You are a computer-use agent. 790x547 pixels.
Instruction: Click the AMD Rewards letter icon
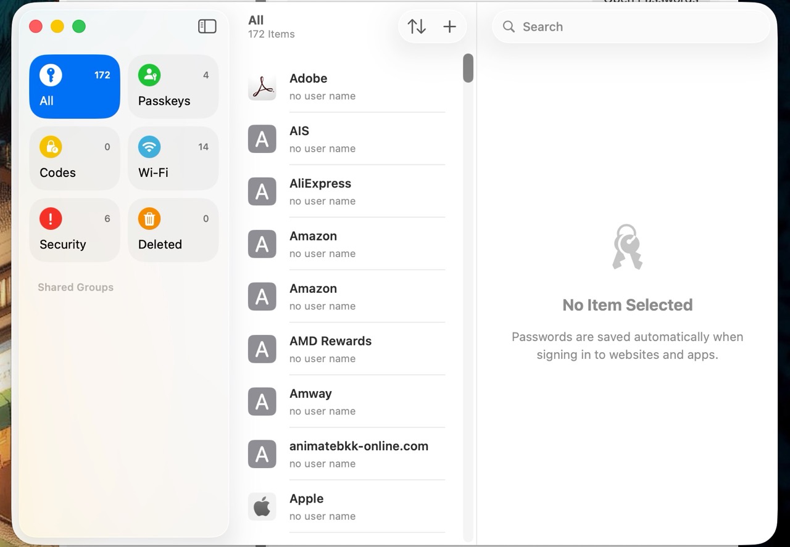[262, 349]
